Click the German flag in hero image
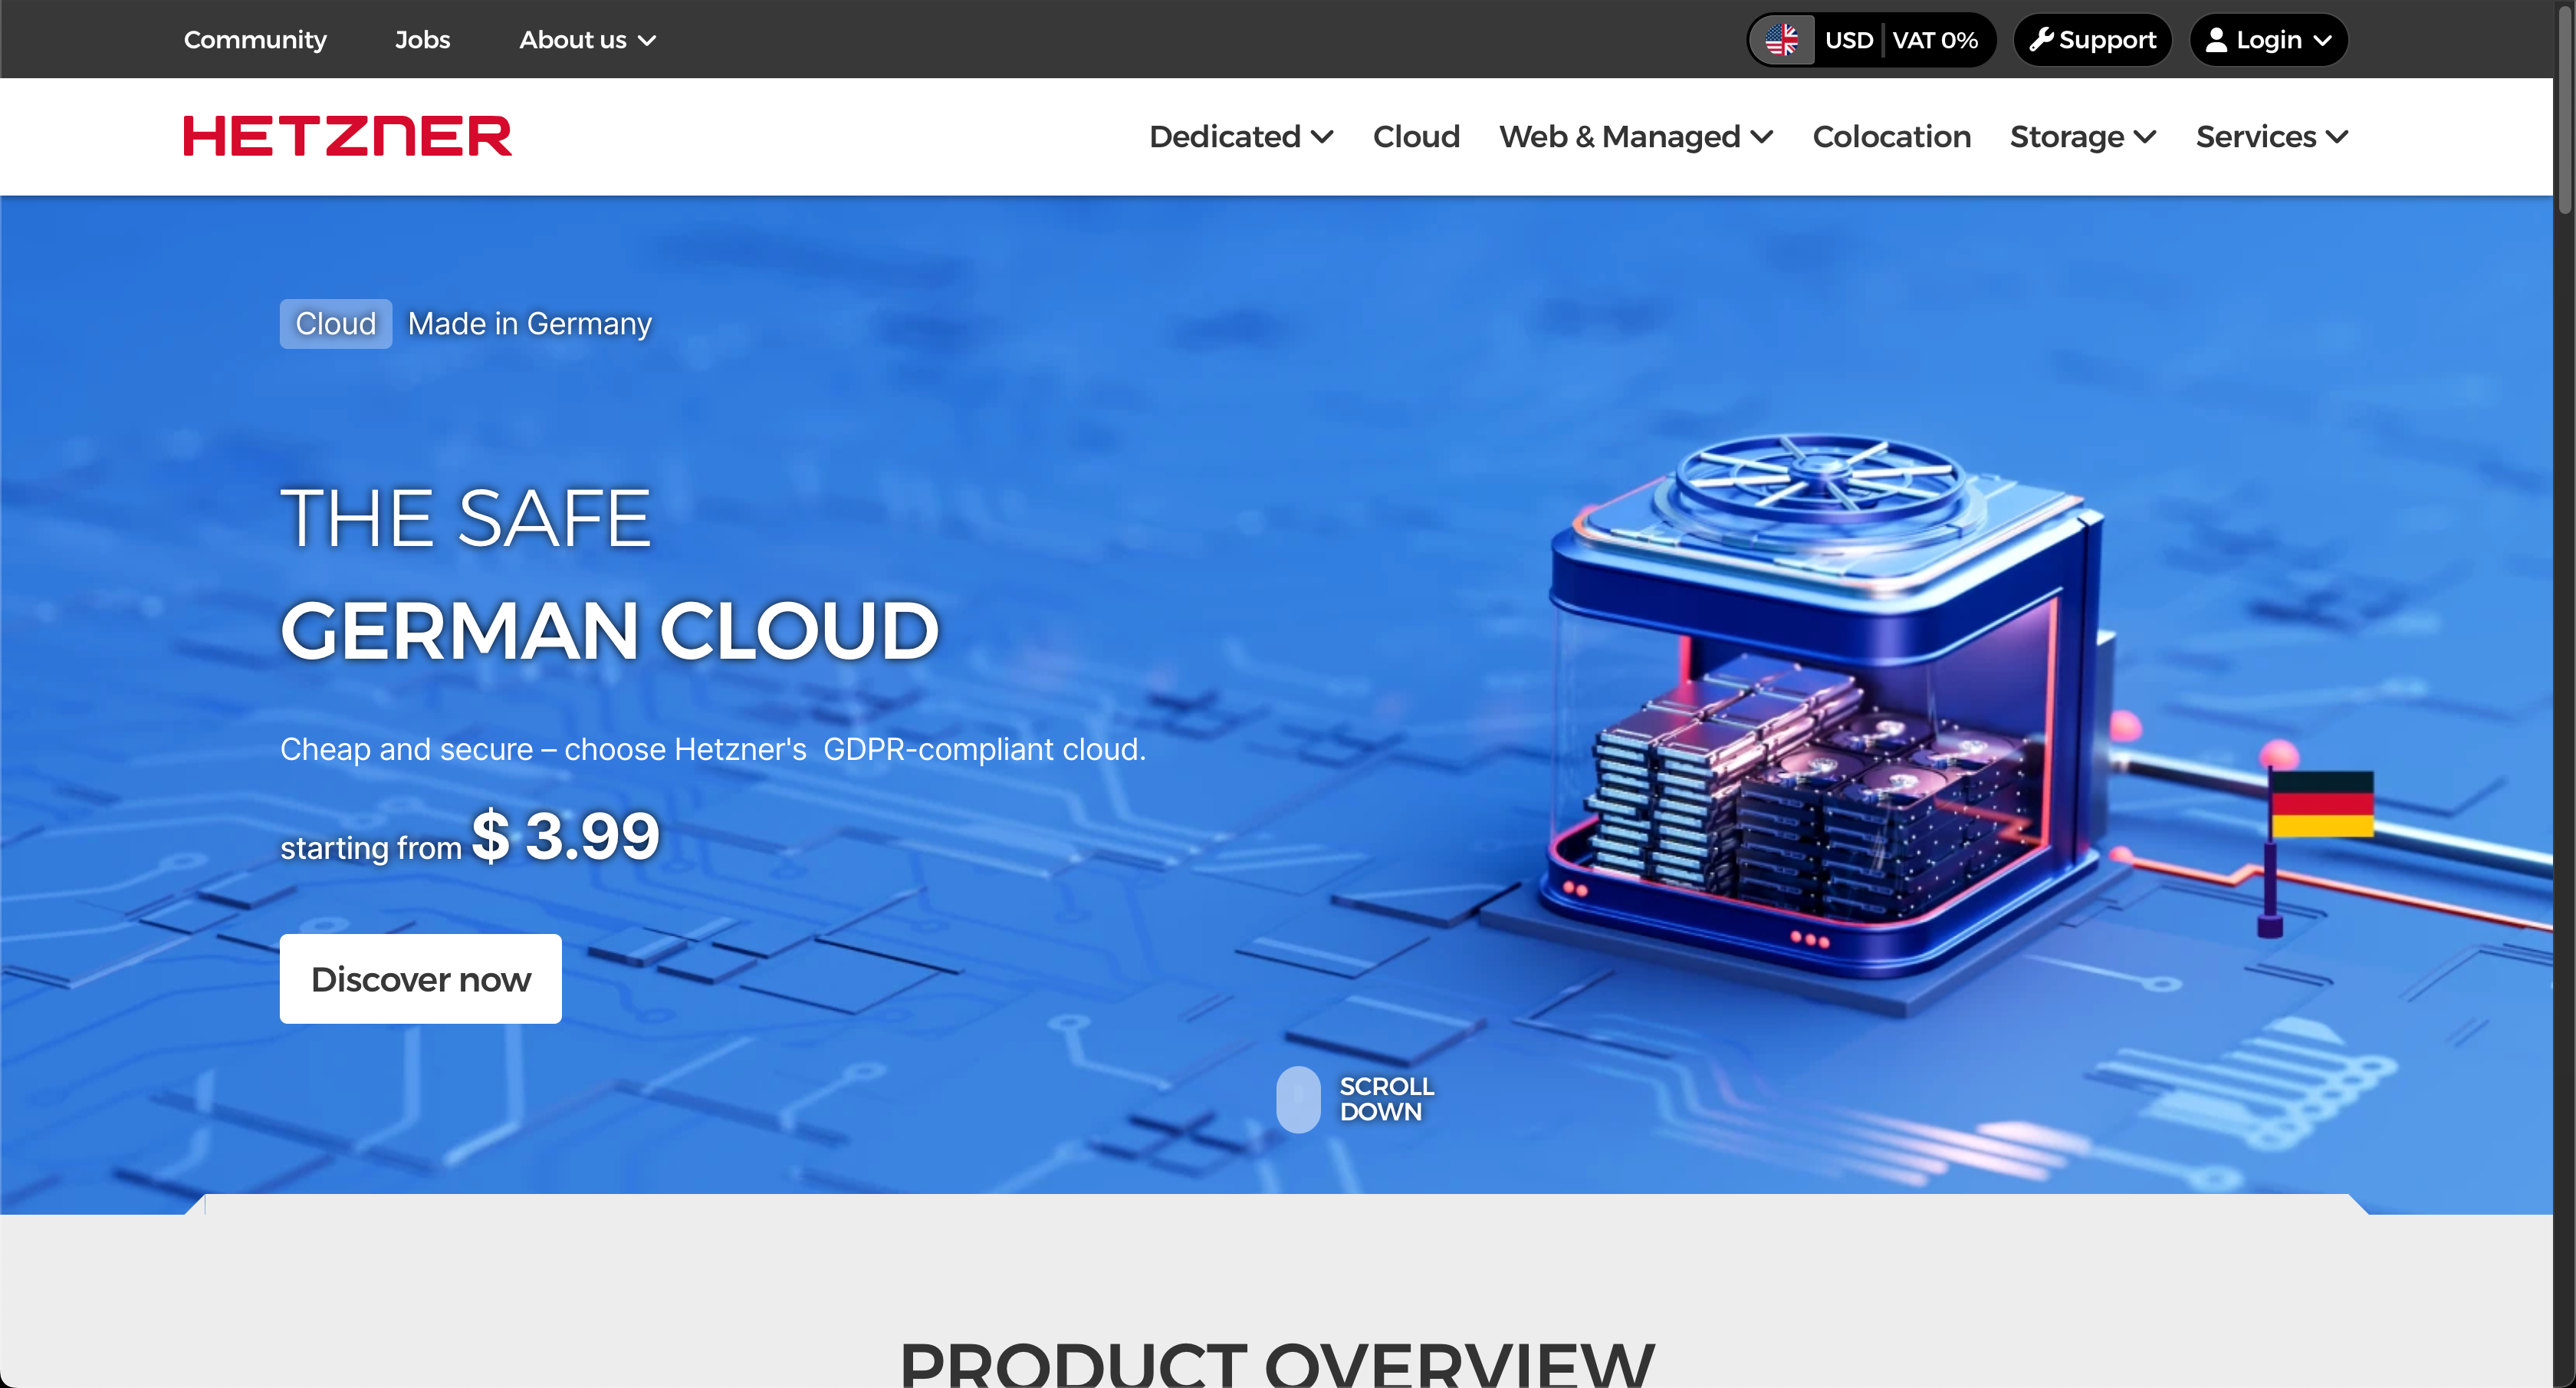2576x1388 pixels. [x=2322, y=804]
